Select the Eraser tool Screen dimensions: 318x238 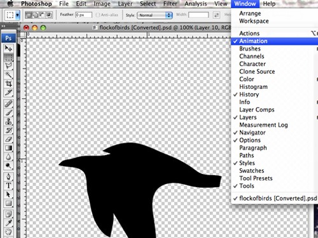(x=8, y=140)
